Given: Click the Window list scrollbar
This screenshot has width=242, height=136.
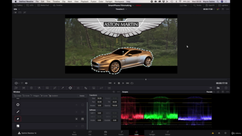Looking at the screenshot, I should tap(87, 116).
